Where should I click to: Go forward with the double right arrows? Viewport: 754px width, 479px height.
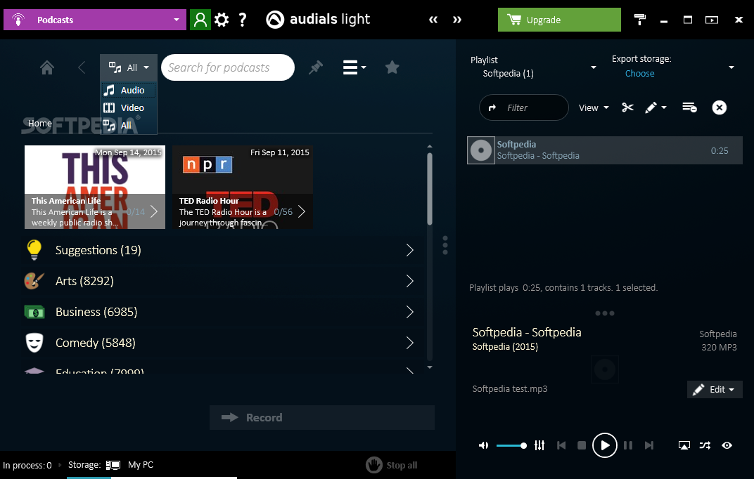[x=456, y=20]
